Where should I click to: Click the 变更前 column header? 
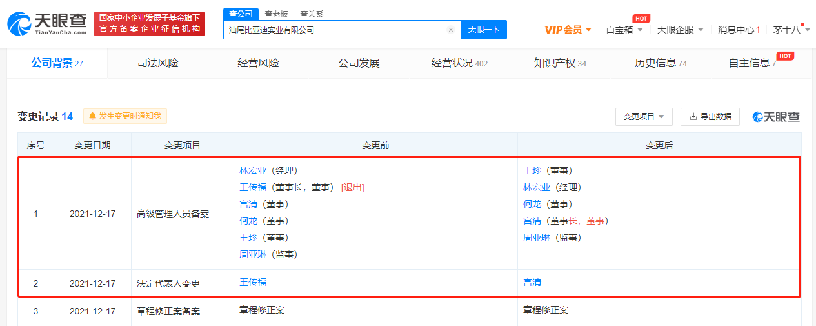[375, 145]
